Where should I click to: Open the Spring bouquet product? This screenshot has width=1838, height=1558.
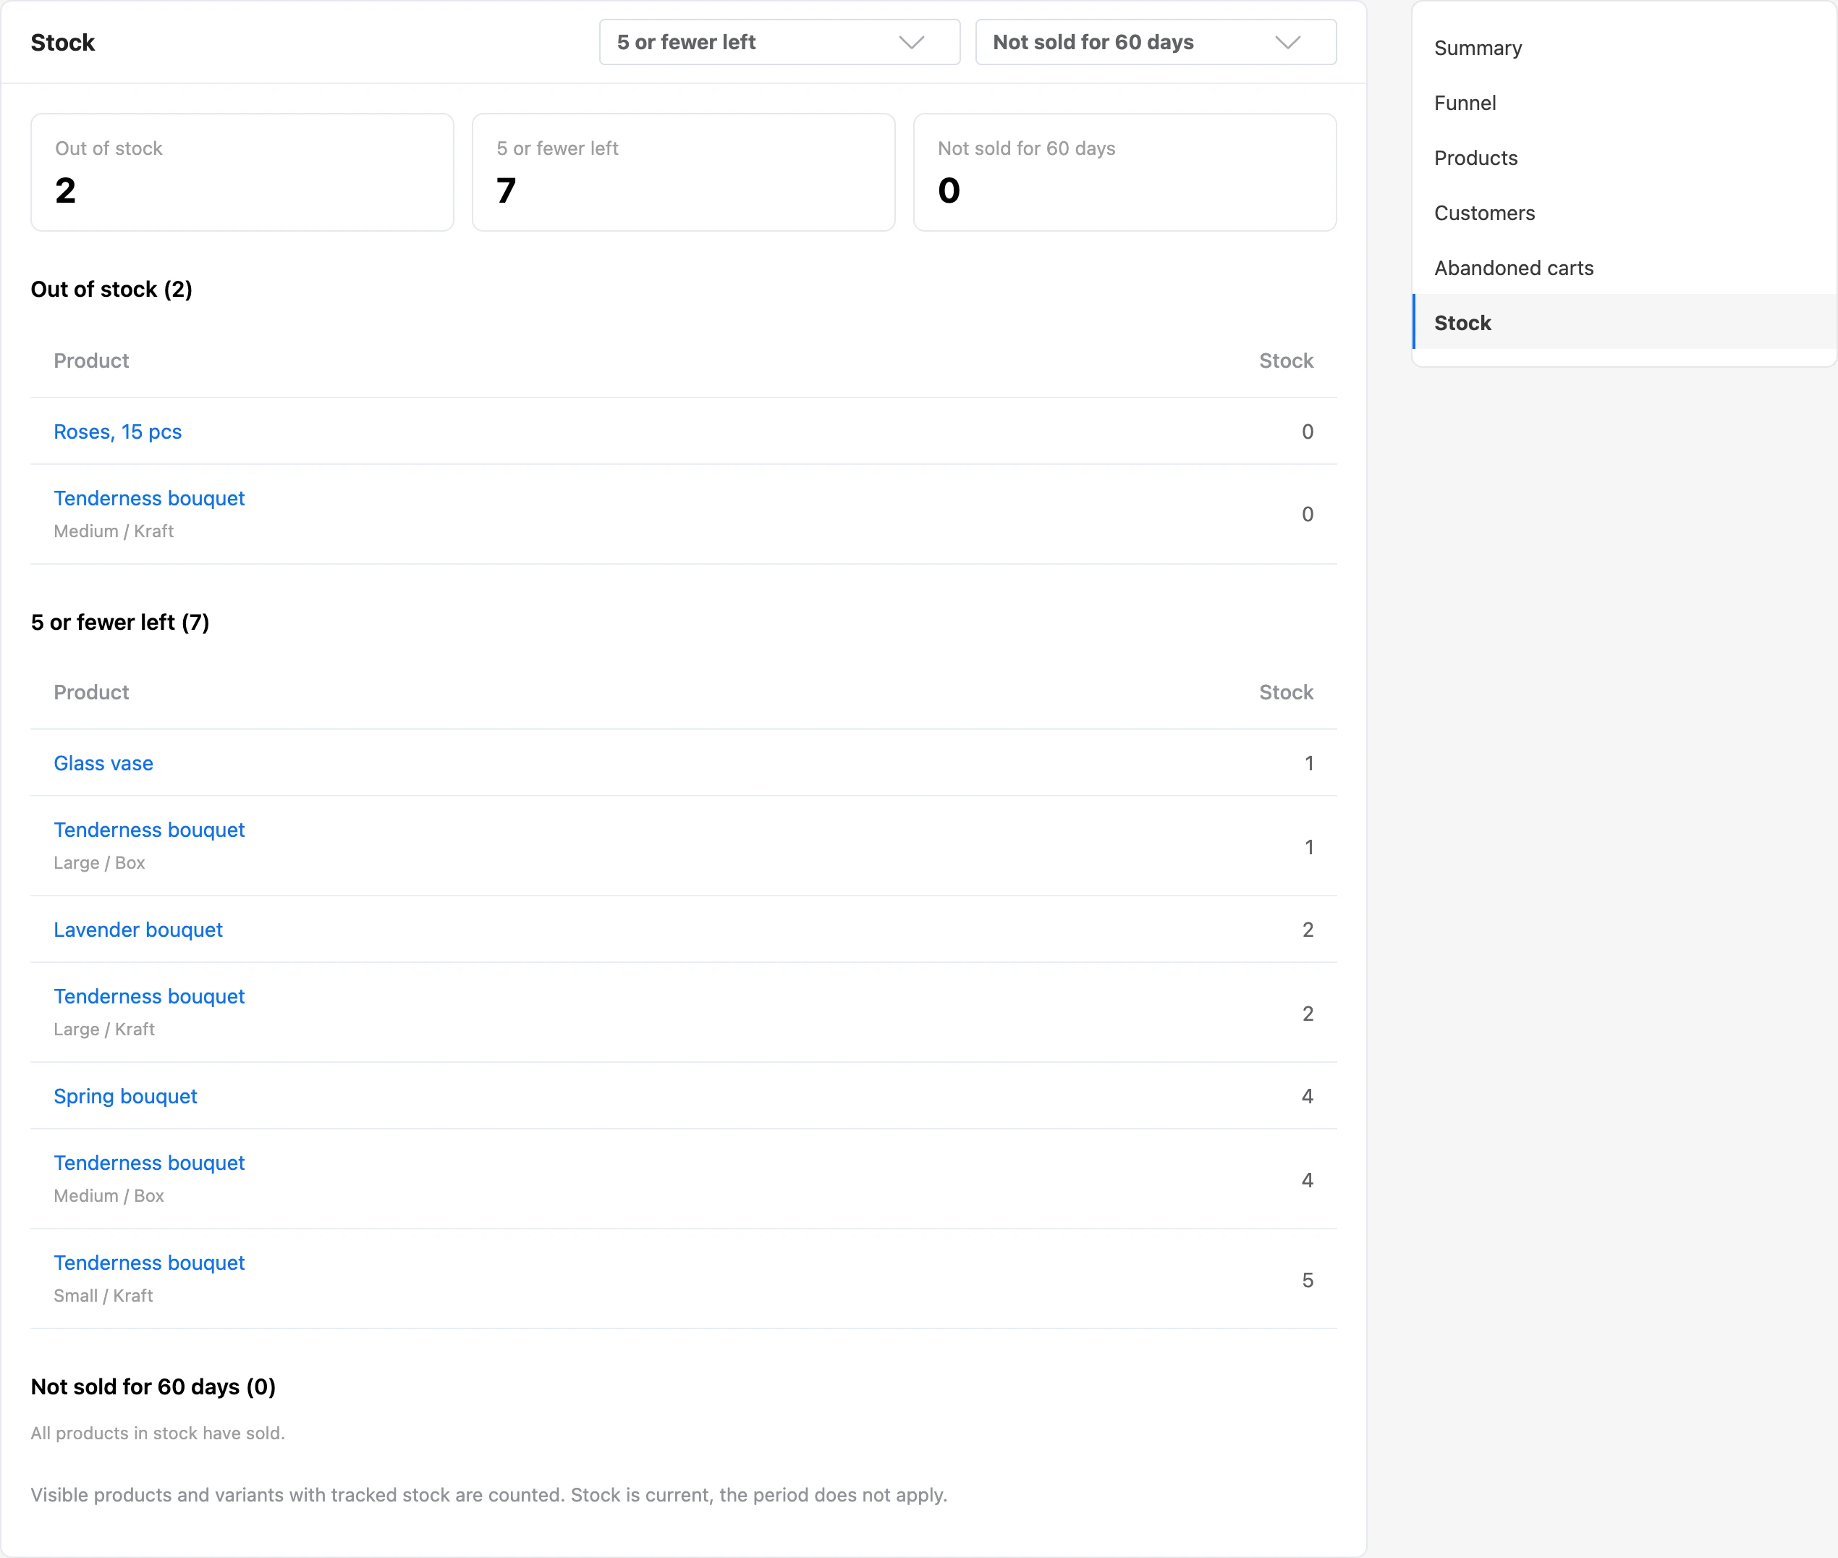click(125, 1096)
